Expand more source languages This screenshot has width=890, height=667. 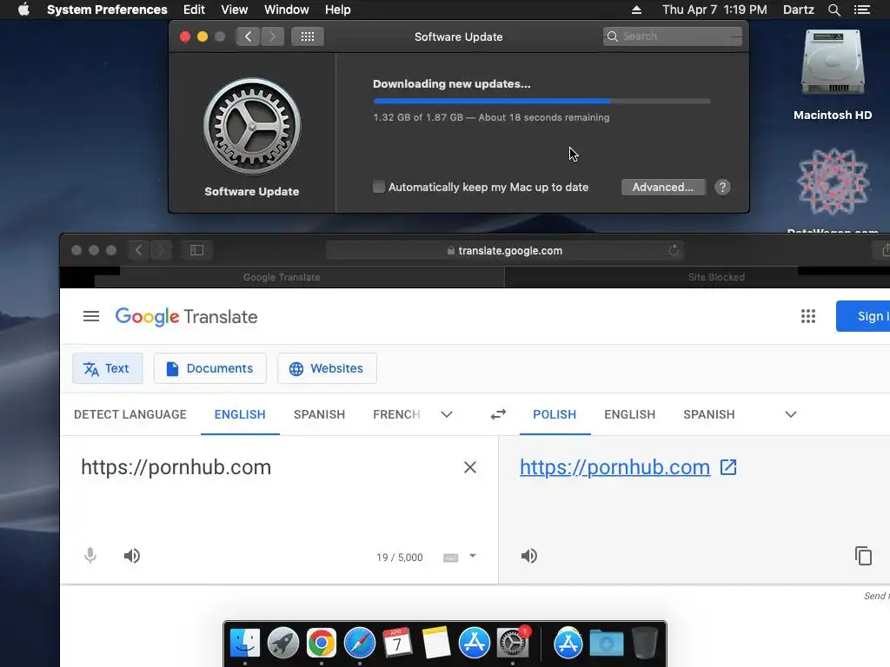pyautogui.click(x=447, y=414)
